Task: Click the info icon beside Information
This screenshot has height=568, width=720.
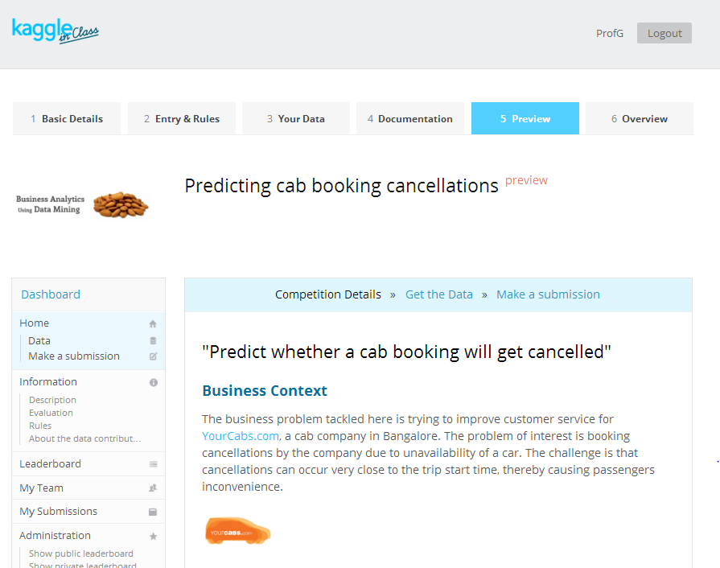Action: tap(153, 382)
